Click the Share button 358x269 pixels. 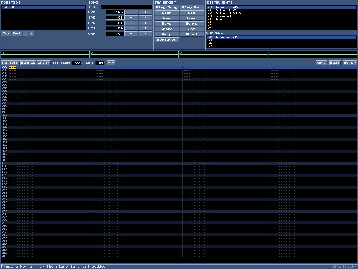(x=166, y=29)
